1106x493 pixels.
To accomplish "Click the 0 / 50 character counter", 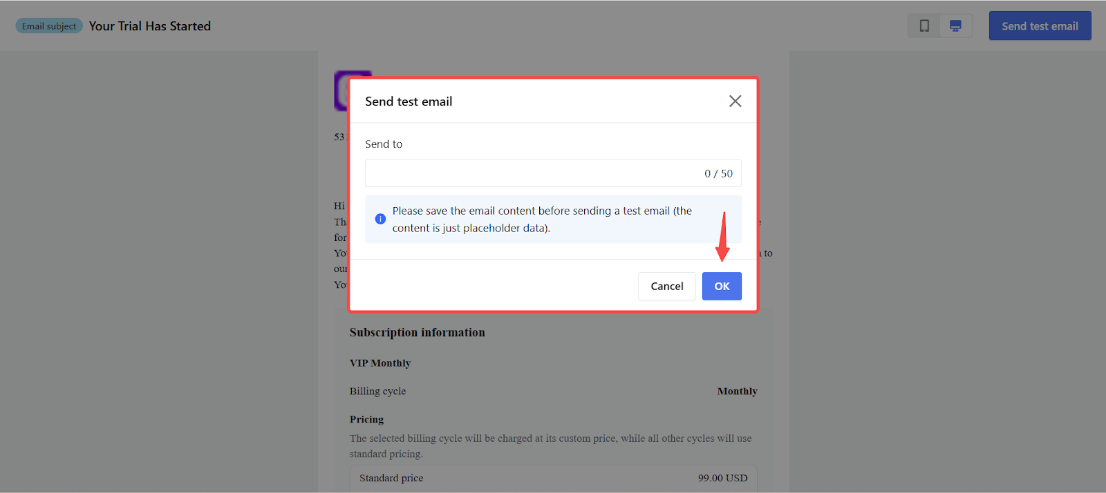I will [718, 174].
